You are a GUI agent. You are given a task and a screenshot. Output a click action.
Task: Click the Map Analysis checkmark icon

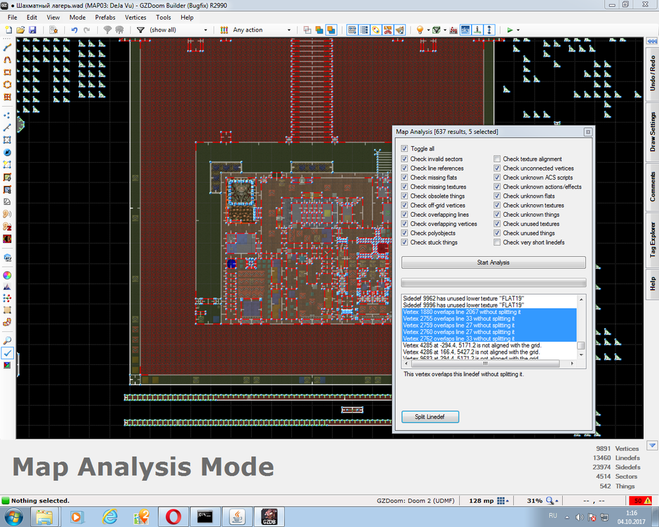[7, 353]
